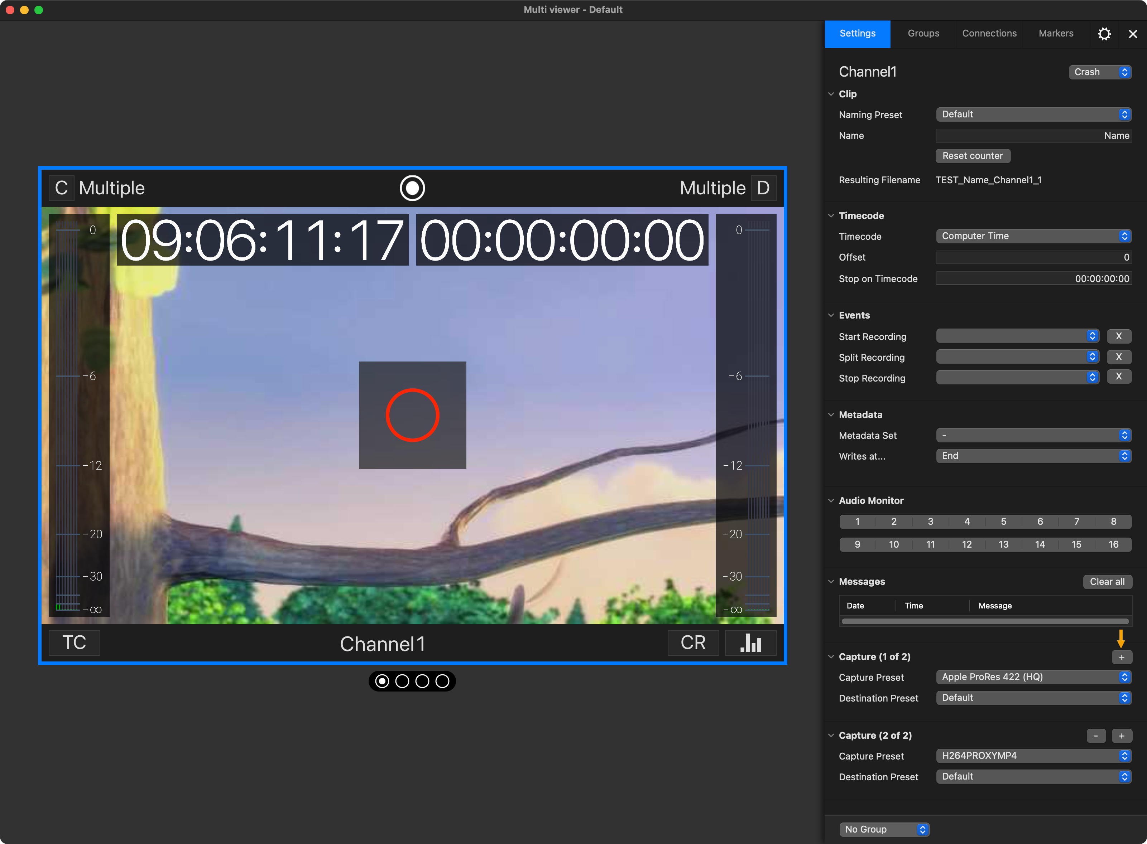Collapse the Events section
Viewport: 1147px width, 844px height.
coord(831,315)
